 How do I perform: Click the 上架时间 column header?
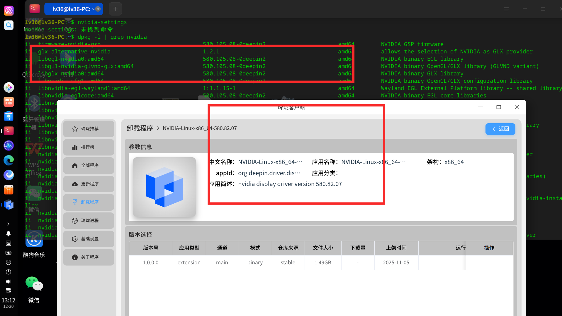pos(396,248)
